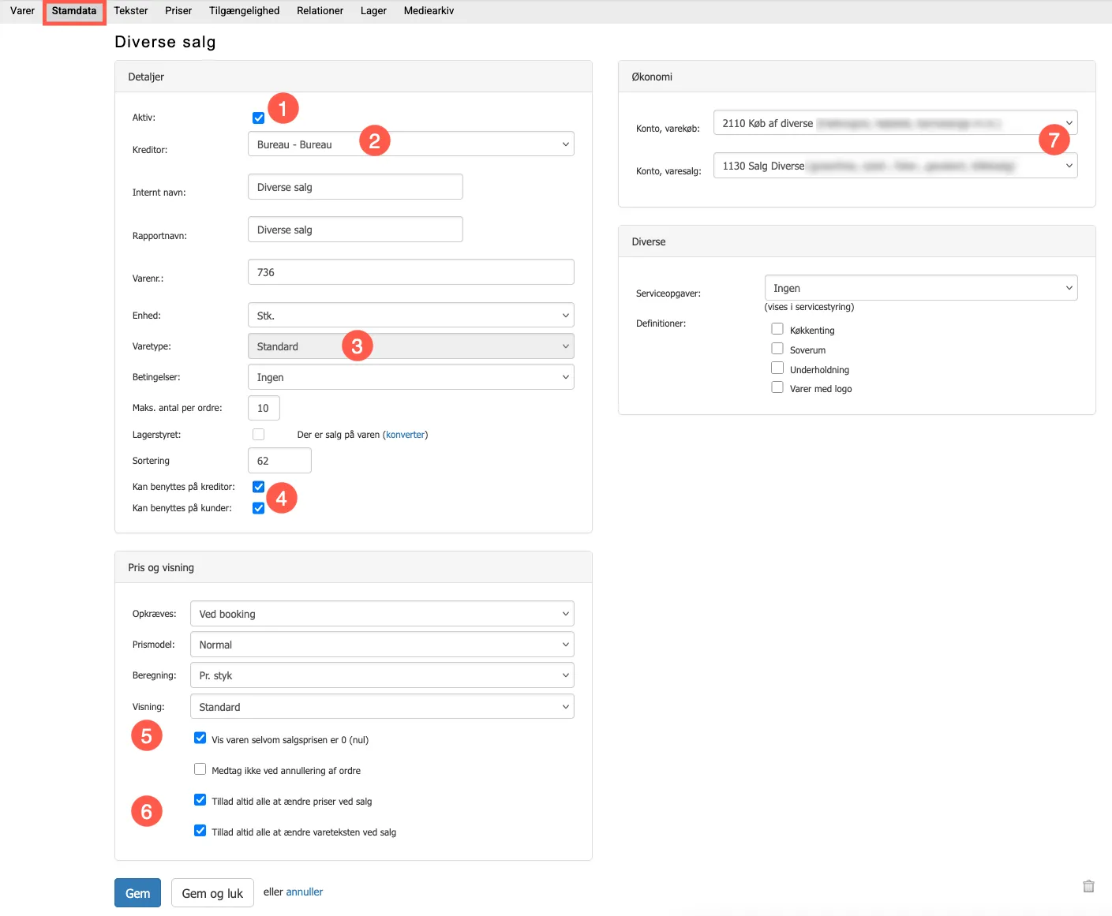Image resolution: width=1112 pixels, height=916 pixels.
Task: Click the konverter link
Action: coord(406,435)
